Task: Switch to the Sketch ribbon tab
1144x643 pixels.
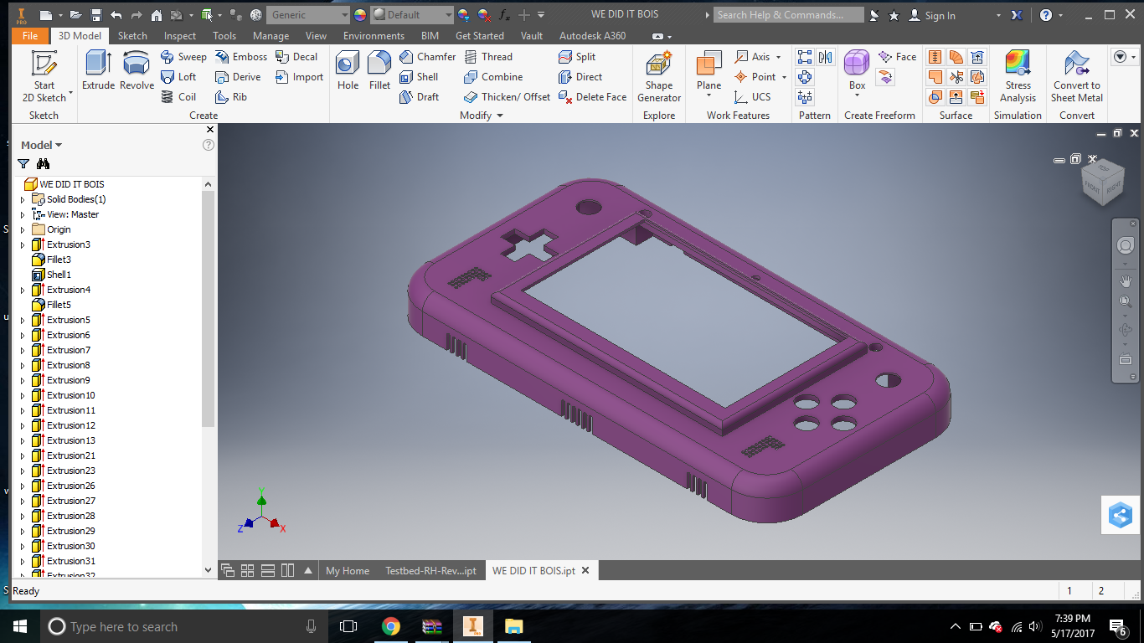Action: click(132, 36)
